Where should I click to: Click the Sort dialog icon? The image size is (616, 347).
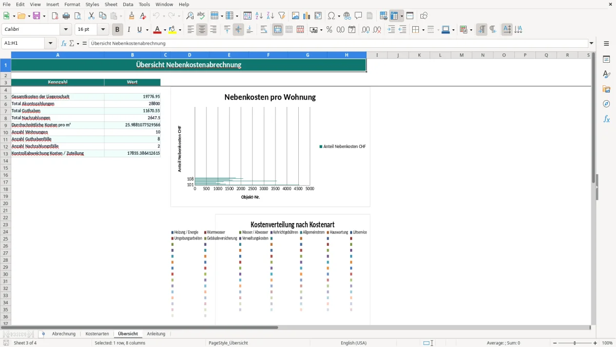pyautogui.click(x=247, y=16)
